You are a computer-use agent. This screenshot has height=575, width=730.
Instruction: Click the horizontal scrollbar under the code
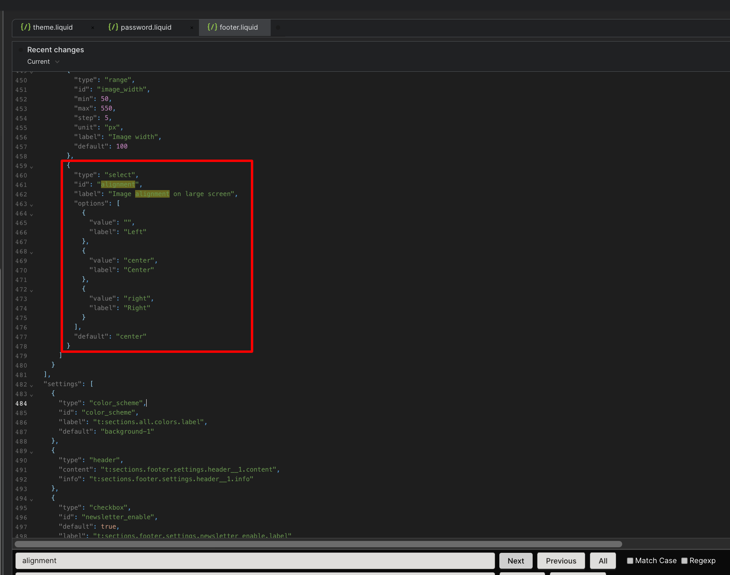coord(318,544)
